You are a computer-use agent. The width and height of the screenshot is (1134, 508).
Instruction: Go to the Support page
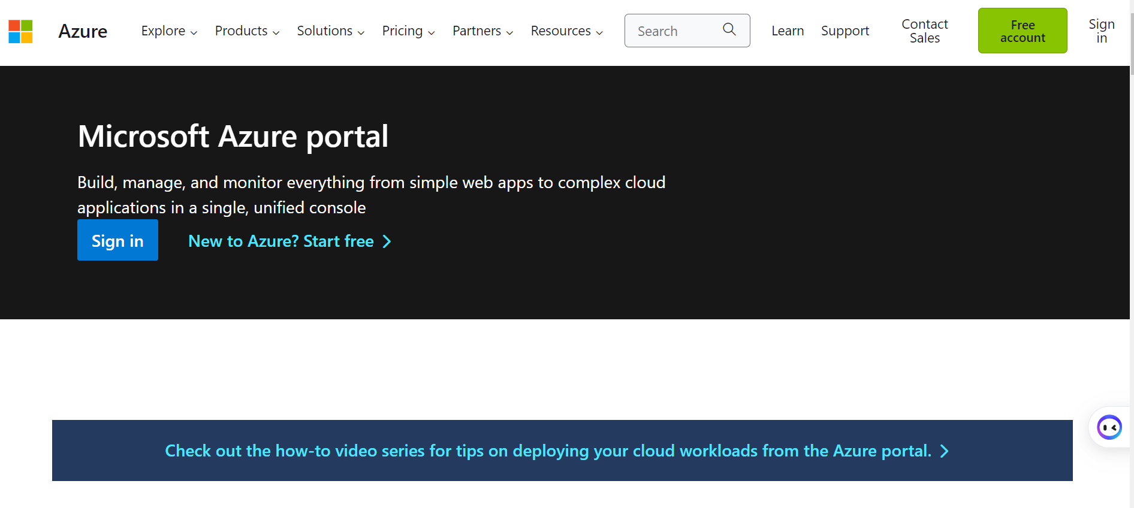click(x=845, y=31)
